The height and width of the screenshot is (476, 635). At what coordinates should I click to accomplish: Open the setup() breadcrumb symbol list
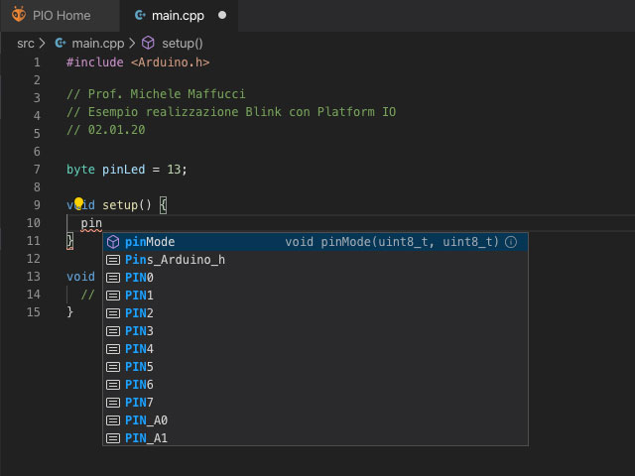tap(182, 43)
